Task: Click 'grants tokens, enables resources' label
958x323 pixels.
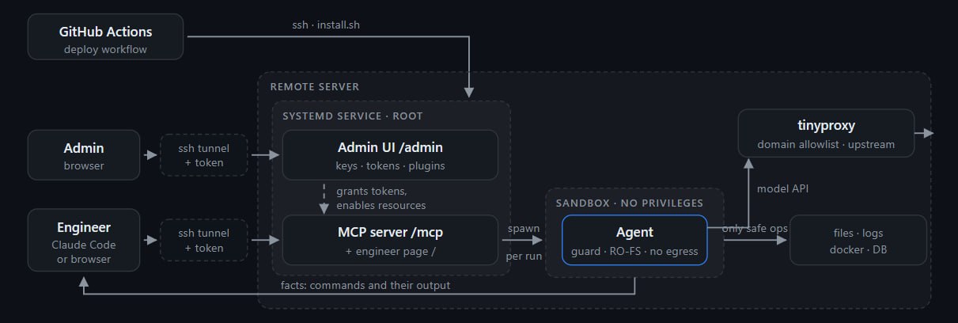Action: (381, 198)
